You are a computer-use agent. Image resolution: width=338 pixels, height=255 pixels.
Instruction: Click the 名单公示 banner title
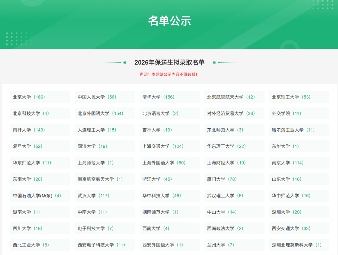point(169,21)
